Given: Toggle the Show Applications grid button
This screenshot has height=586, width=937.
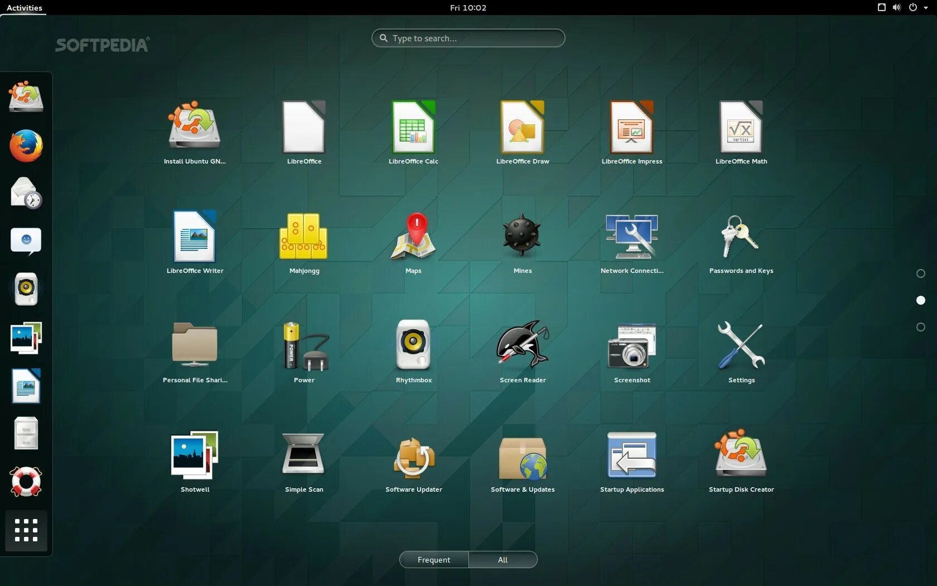Looking at the screenshot, I should tap(26, 530).
